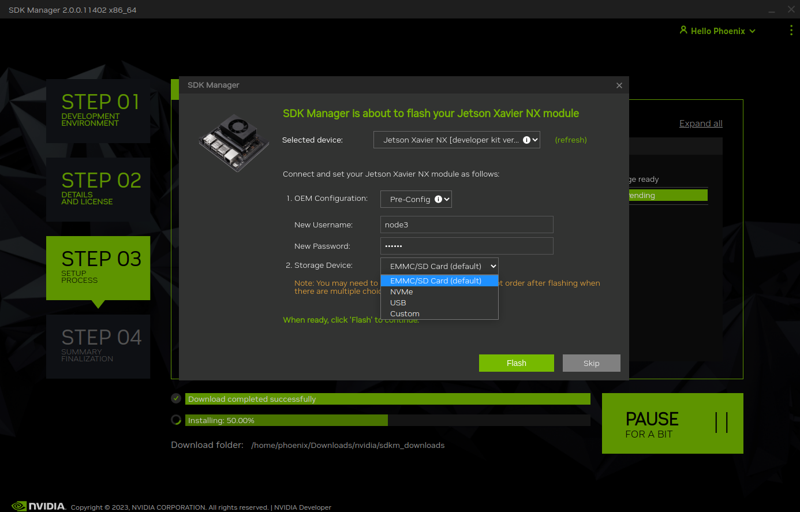The image size is (800, 512).
Task: Click the Download completed successfully progress bar
Action: point(387,399)
